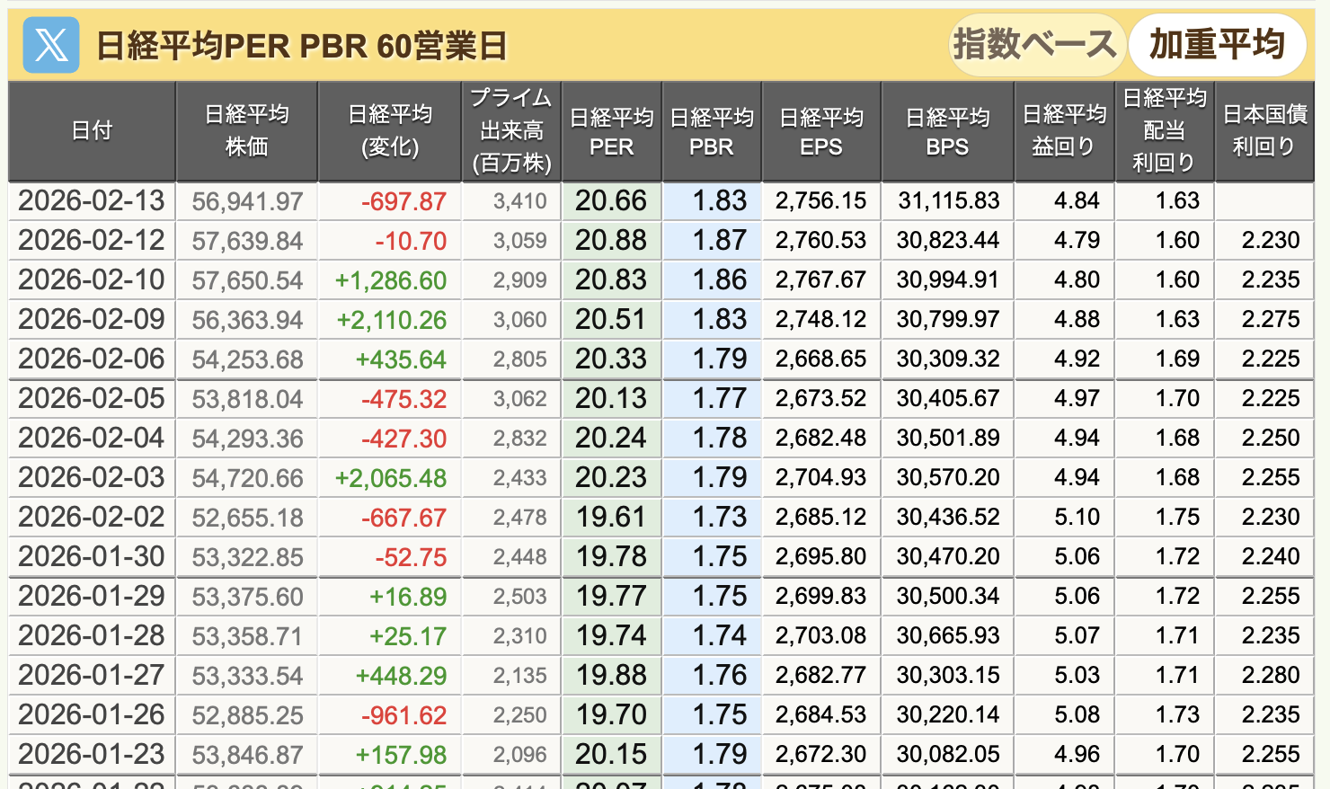Select the 加重平均 tab

pos(1217,44)
